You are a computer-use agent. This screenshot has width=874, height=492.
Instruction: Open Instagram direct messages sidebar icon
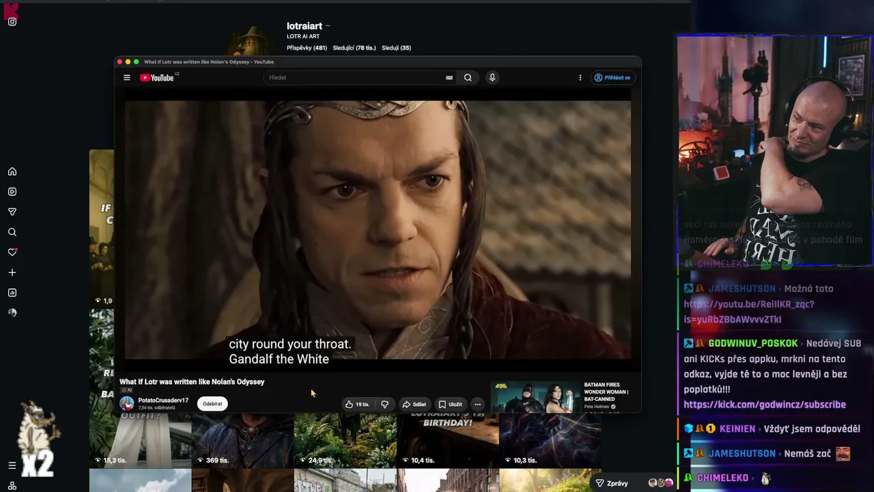click(x=12, y=212)
